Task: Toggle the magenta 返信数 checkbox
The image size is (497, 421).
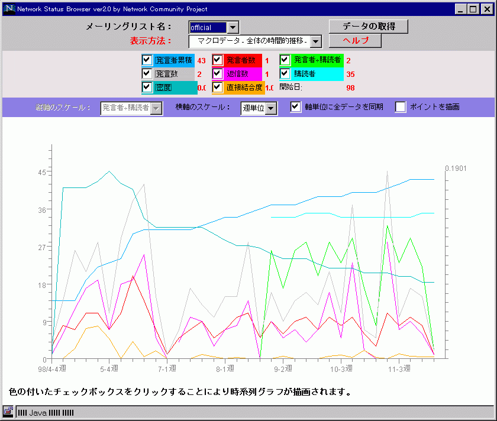Action: [217, 74]
